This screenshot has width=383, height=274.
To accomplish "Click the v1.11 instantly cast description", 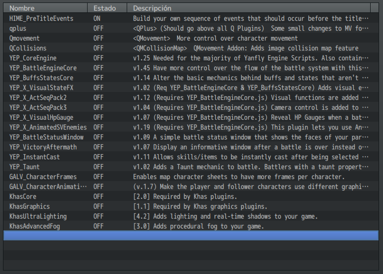I will tap(250, 157).
